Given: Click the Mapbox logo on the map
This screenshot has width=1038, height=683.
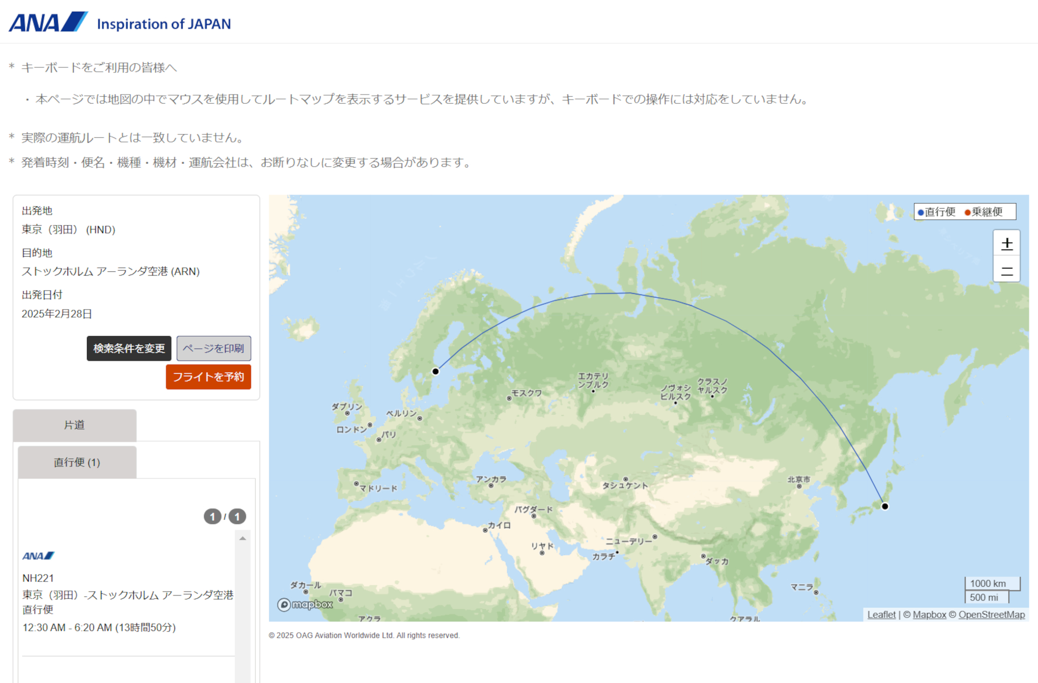Looking at the screenshot, I should tap(304, 605).
